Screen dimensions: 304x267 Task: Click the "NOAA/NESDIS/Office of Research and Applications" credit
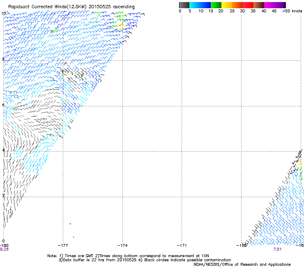coord(242,265)
